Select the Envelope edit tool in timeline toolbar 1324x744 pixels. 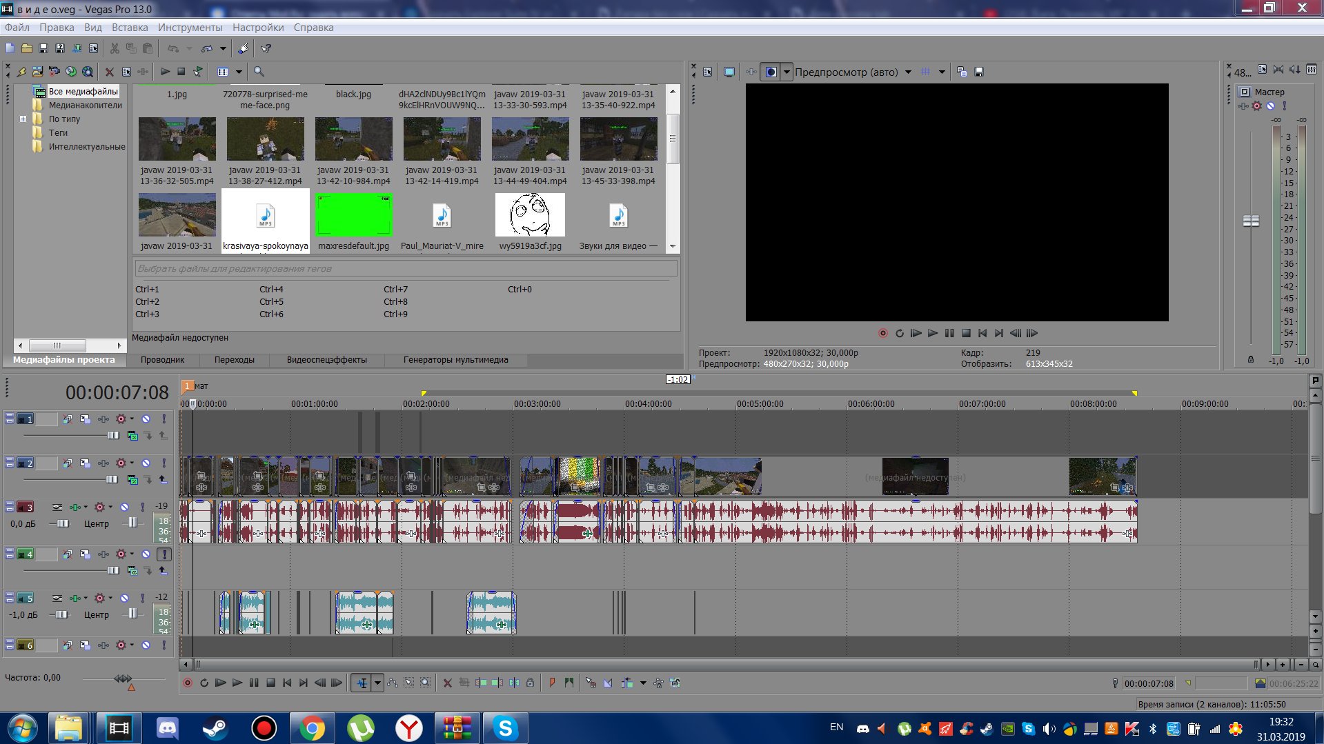(393, 683)
